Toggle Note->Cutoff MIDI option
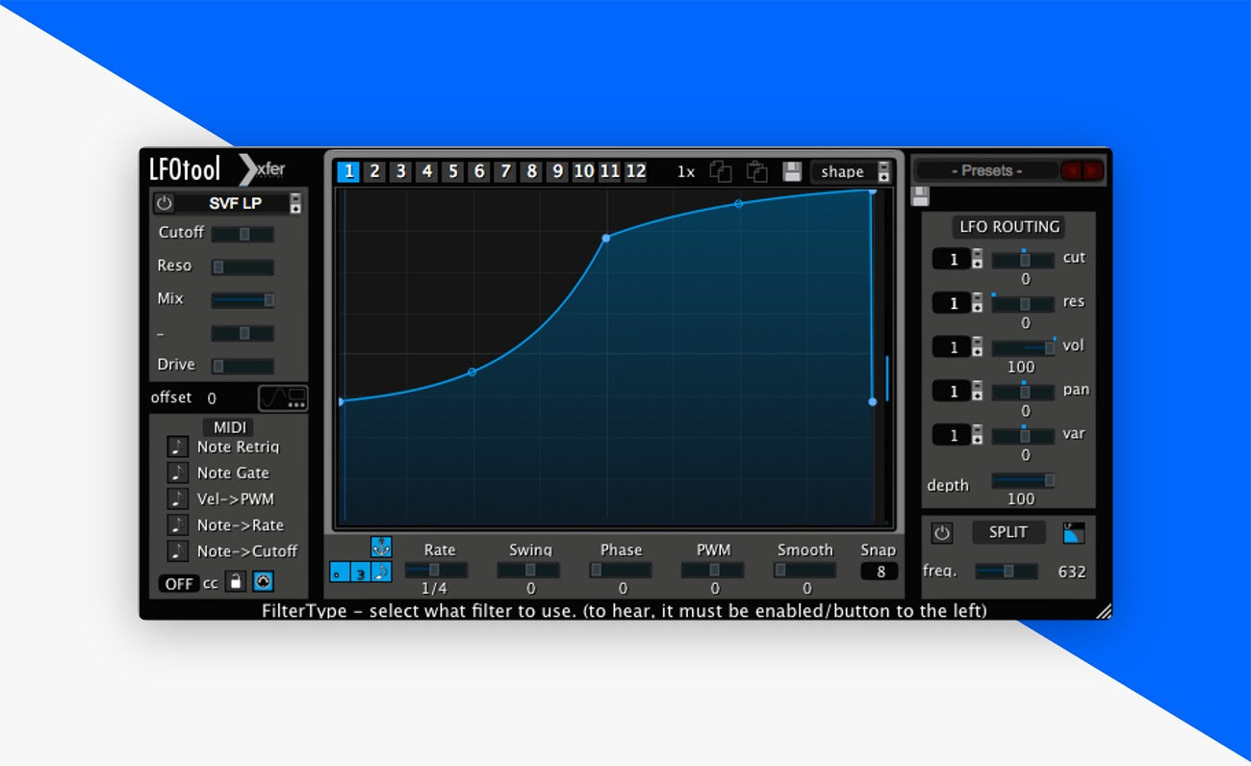Screen dimensions: 1251x766 coord(178,550)
